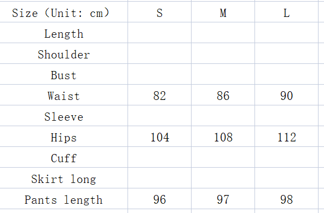Viewport: 324px width, 213px height.
Task: Click the Waist value 82 cell
Action: click(x=159, y=95)
